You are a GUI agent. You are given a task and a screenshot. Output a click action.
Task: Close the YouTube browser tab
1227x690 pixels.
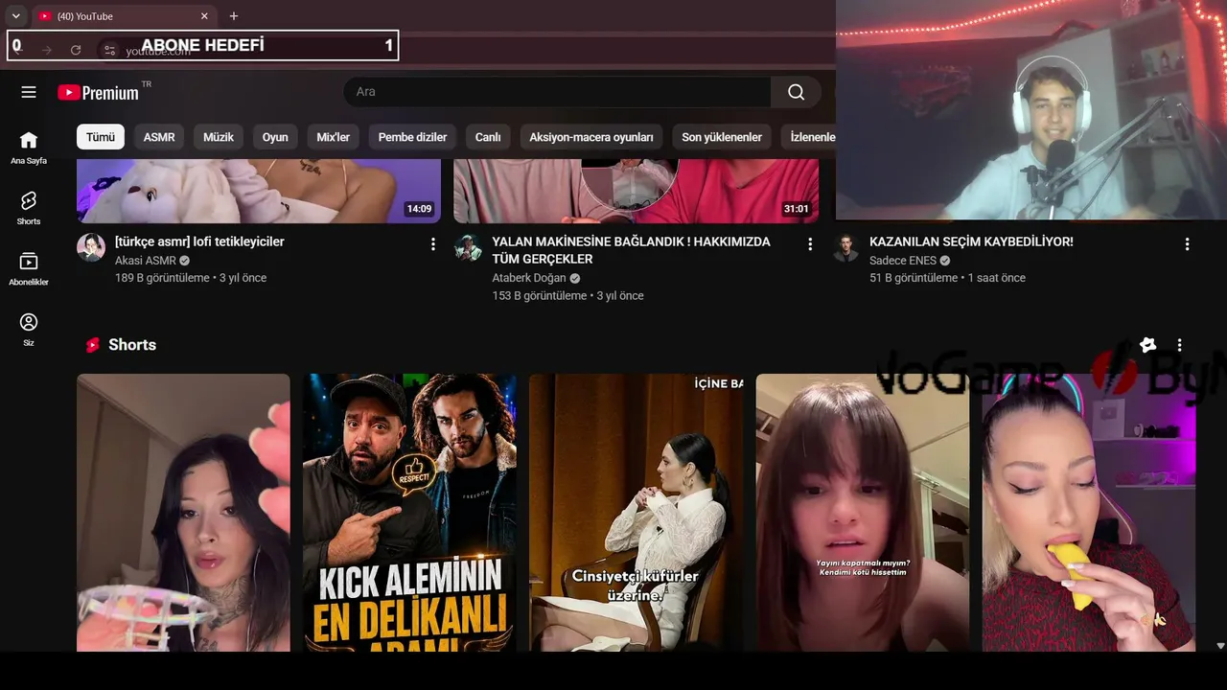(204, 16)
